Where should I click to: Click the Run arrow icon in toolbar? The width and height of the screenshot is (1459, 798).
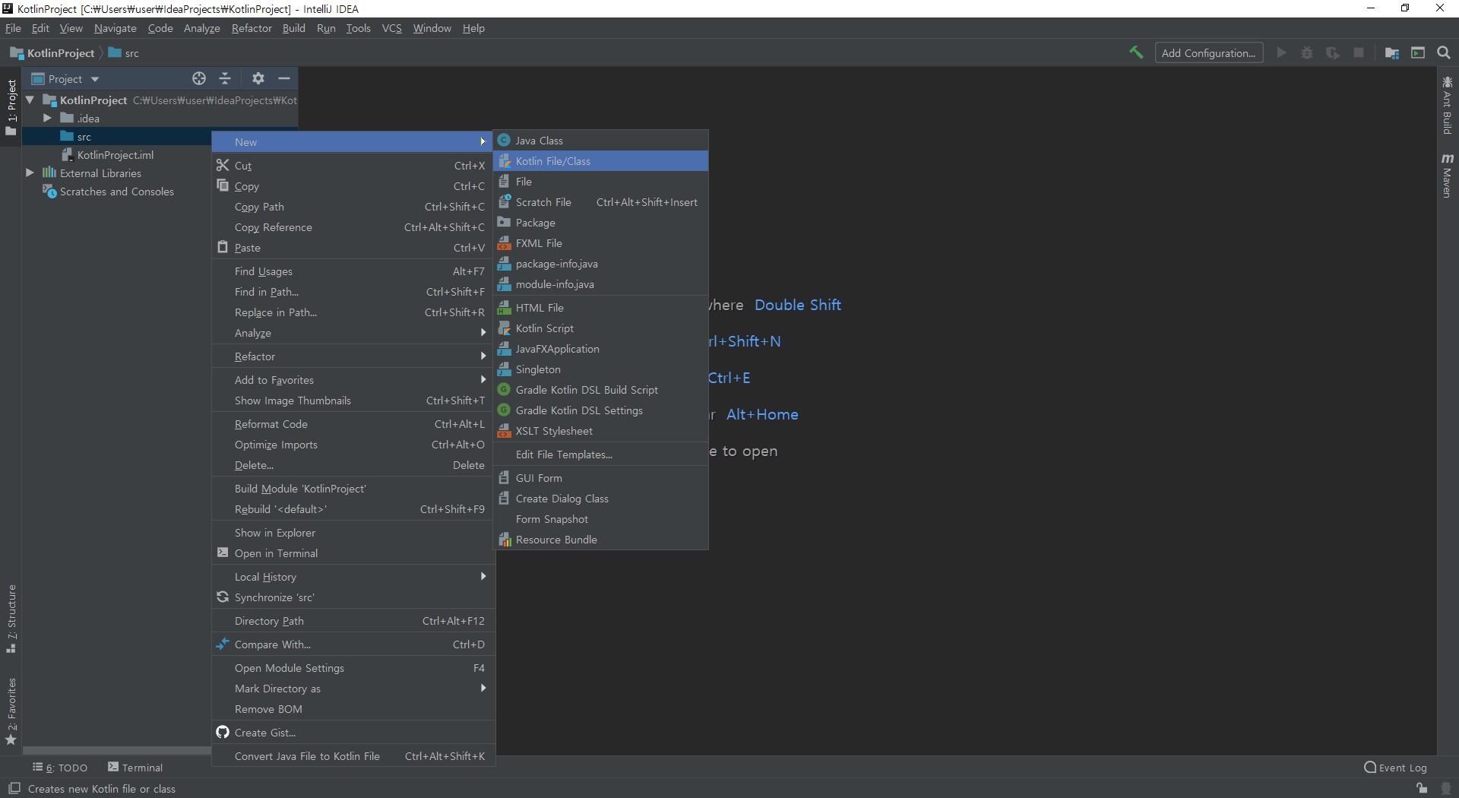click(1282, 52)
